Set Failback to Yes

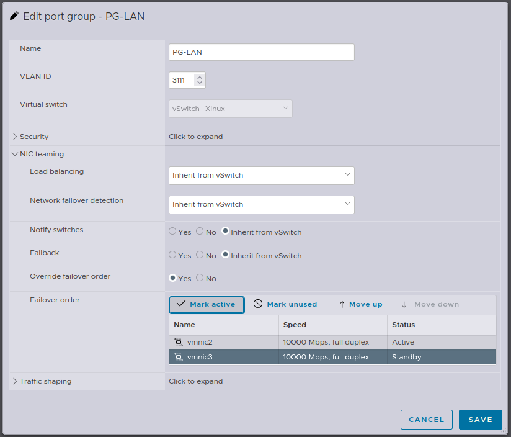click(172, 255)
